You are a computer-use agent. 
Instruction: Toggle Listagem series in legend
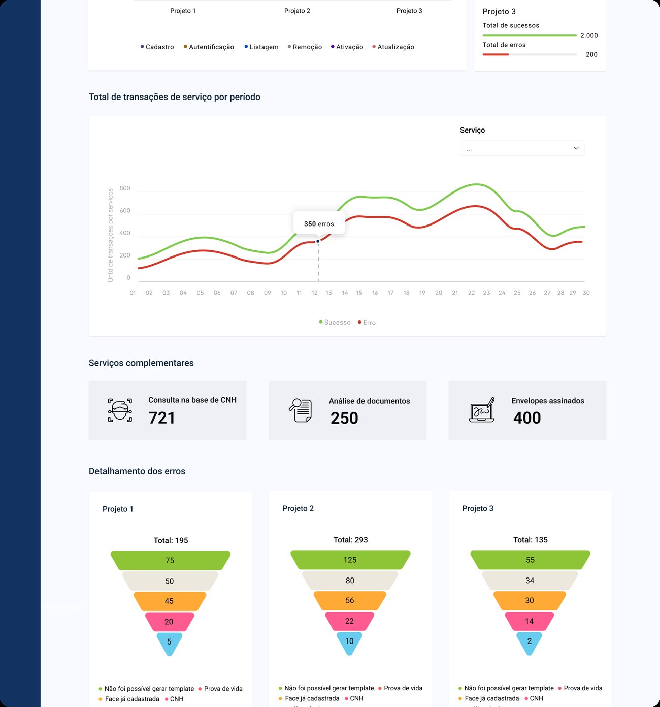[261, 47]
